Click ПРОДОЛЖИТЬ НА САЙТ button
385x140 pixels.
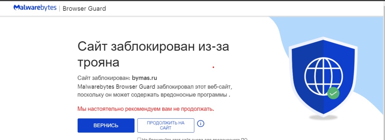[x=166, y=125]
